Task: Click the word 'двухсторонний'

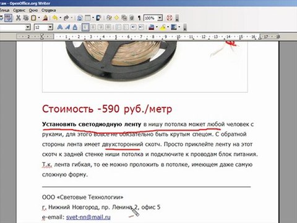Action: click(x=123, y=144)
